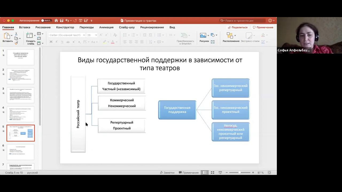Select slide 1 thumbnail
Viewport: 342px width, 192px height.
click(x=21, y=57)
